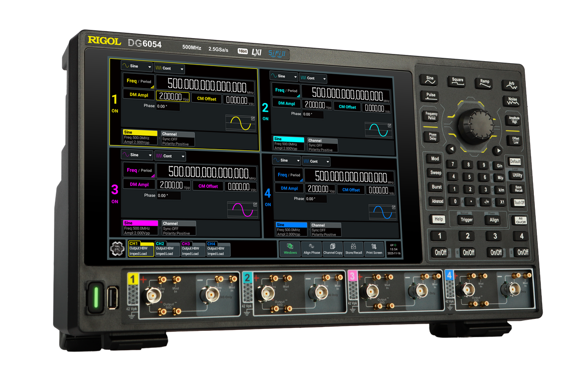Toggle the On/Off key under channel 4
This screenshot has width=585, height=381.
click(x=522, y=251)
